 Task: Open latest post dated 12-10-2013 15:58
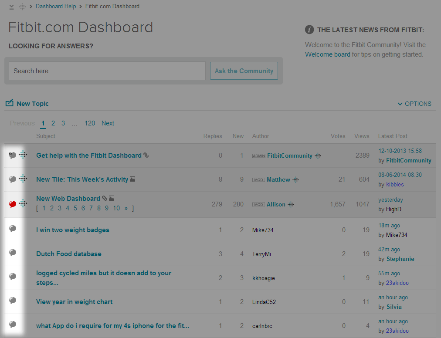click(400, 151)
